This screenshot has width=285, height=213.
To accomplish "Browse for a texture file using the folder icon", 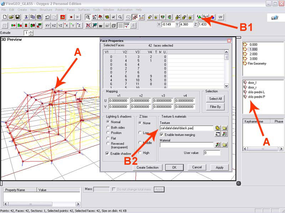I will [x=224, y=128].
